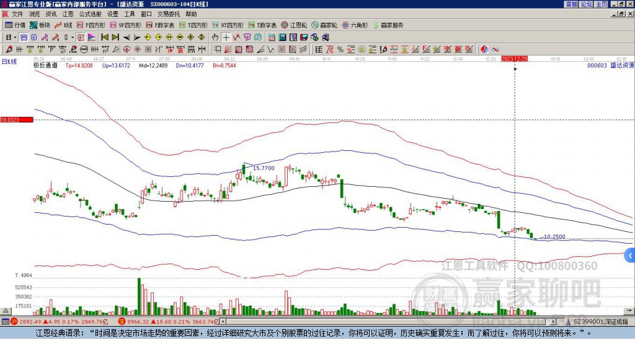Open the 公式选股 menu

91,14
